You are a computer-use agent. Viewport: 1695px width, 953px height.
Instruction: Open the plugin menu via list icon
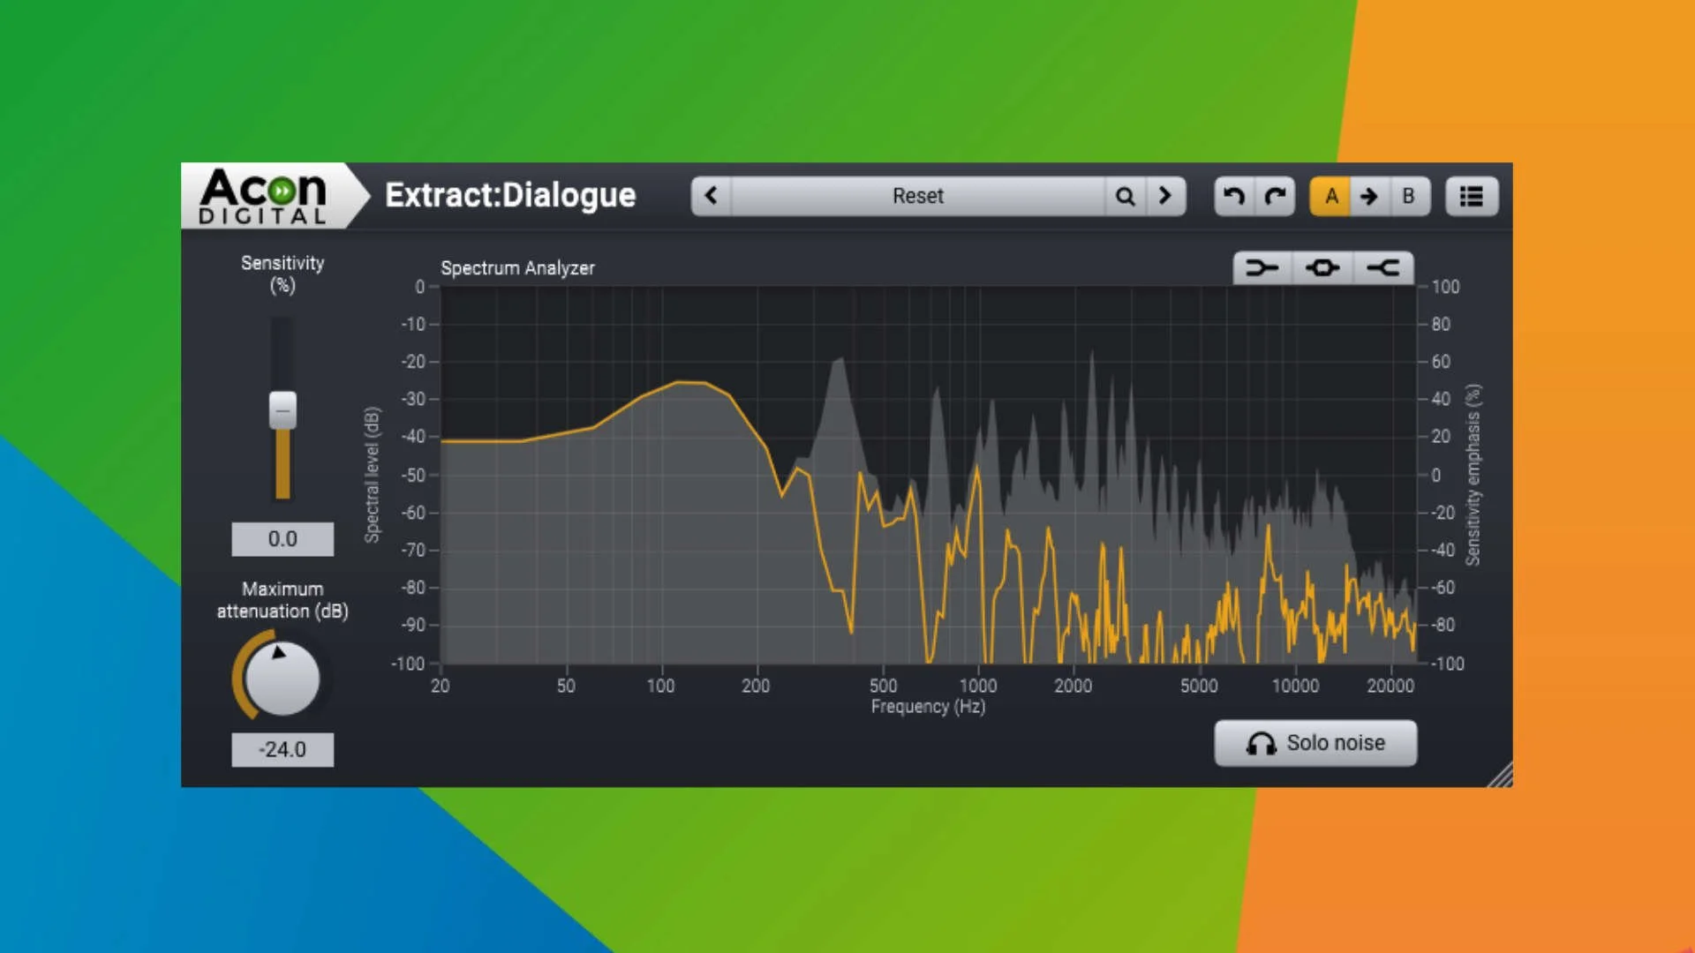[x=1471, y=196]
